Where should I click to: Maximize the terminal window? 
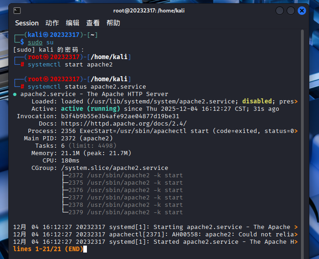pyautogui.click(x=291, y=11)
